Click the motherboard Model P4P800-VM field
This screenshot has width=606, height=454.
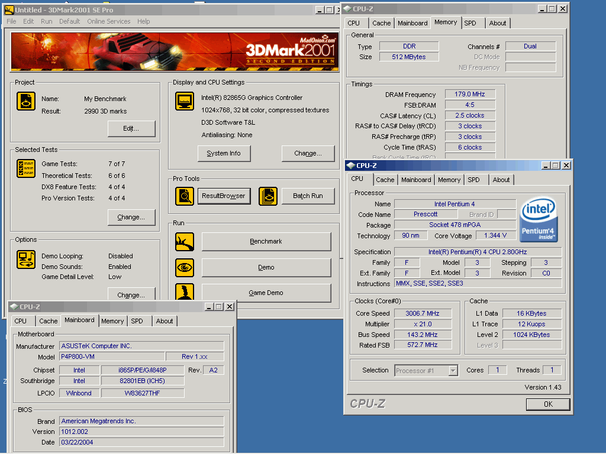pos(112,356)
